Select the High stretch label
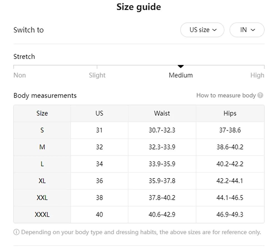The height and width of the screenshot is (248, 278). pyautogui.click(x=257, y=75)
